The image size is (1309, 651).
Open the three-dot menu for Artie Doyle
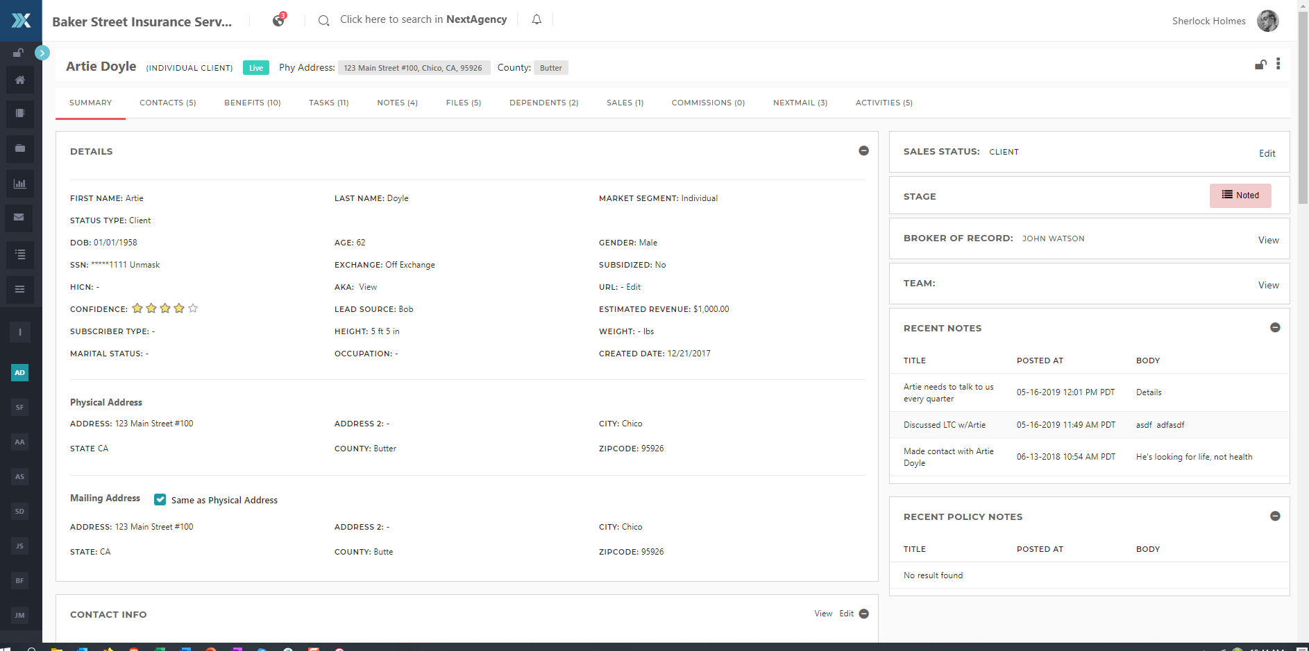click(1278, 64)
